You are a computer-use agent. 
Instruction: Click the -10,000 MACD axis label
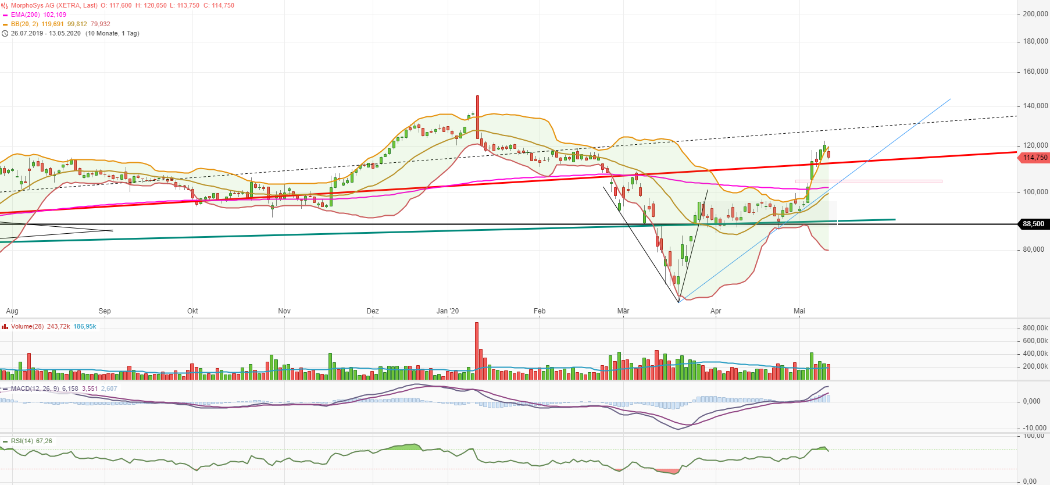pyautogui.click(x=1035, y=428)
